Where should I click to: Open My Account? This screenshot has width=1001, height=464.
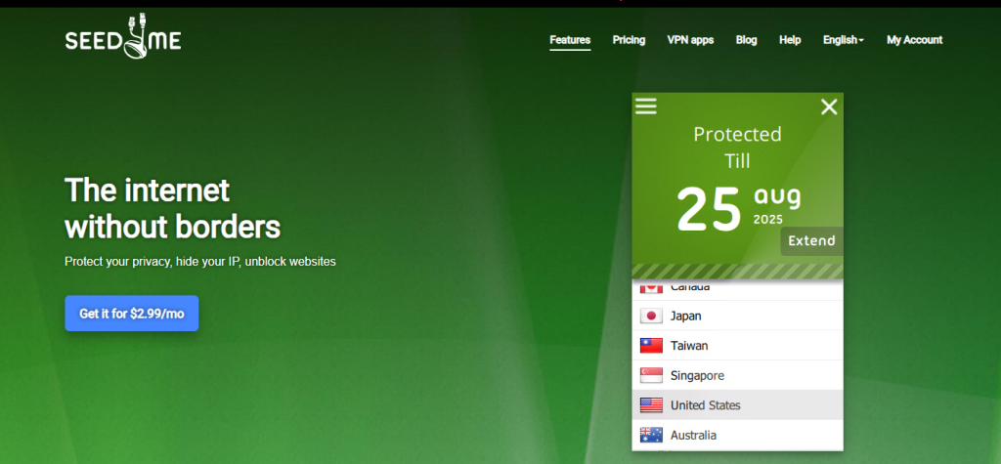pos(914,40)
